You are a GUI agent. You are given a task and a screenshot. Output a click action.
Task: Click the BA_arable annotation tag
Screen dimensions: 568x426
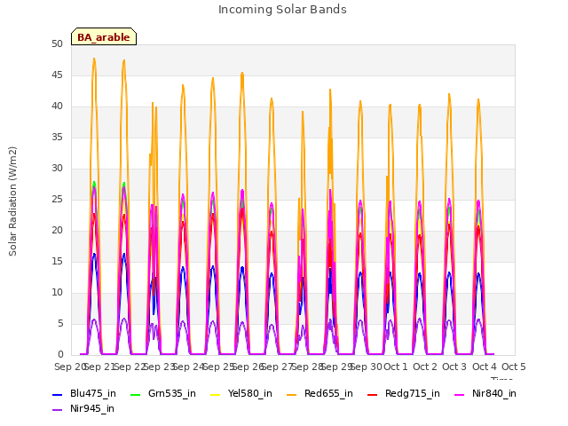tap(104, 36)
